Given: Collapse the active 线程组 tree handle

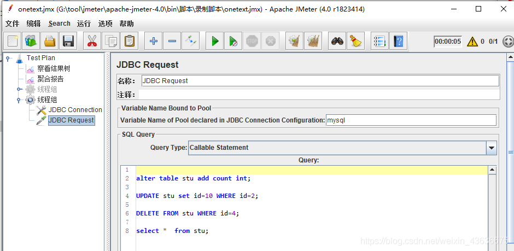Looking at the screenshot, I should [20, 100].
